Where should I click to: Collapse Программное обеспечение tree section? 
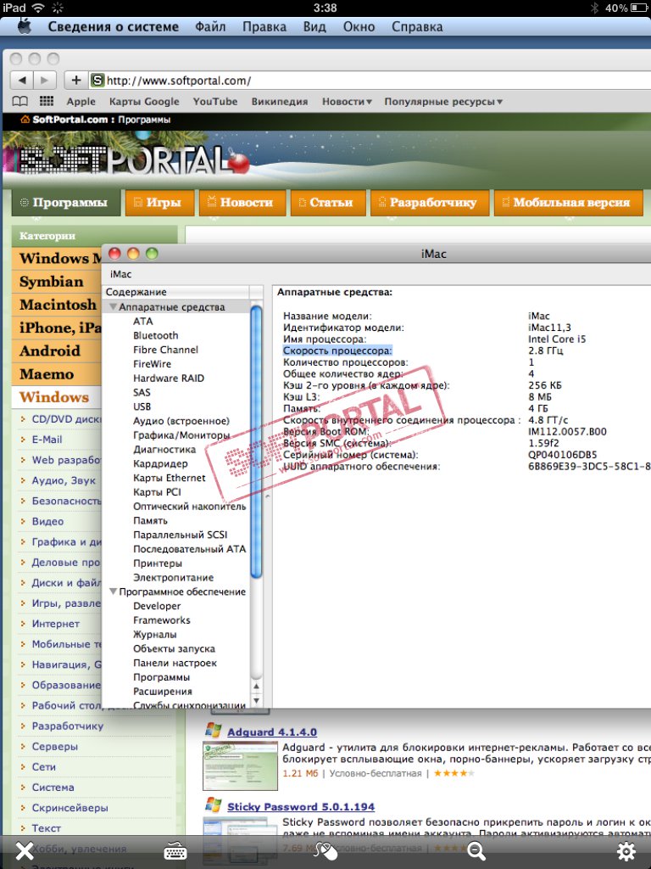click(x=113, y=591)
